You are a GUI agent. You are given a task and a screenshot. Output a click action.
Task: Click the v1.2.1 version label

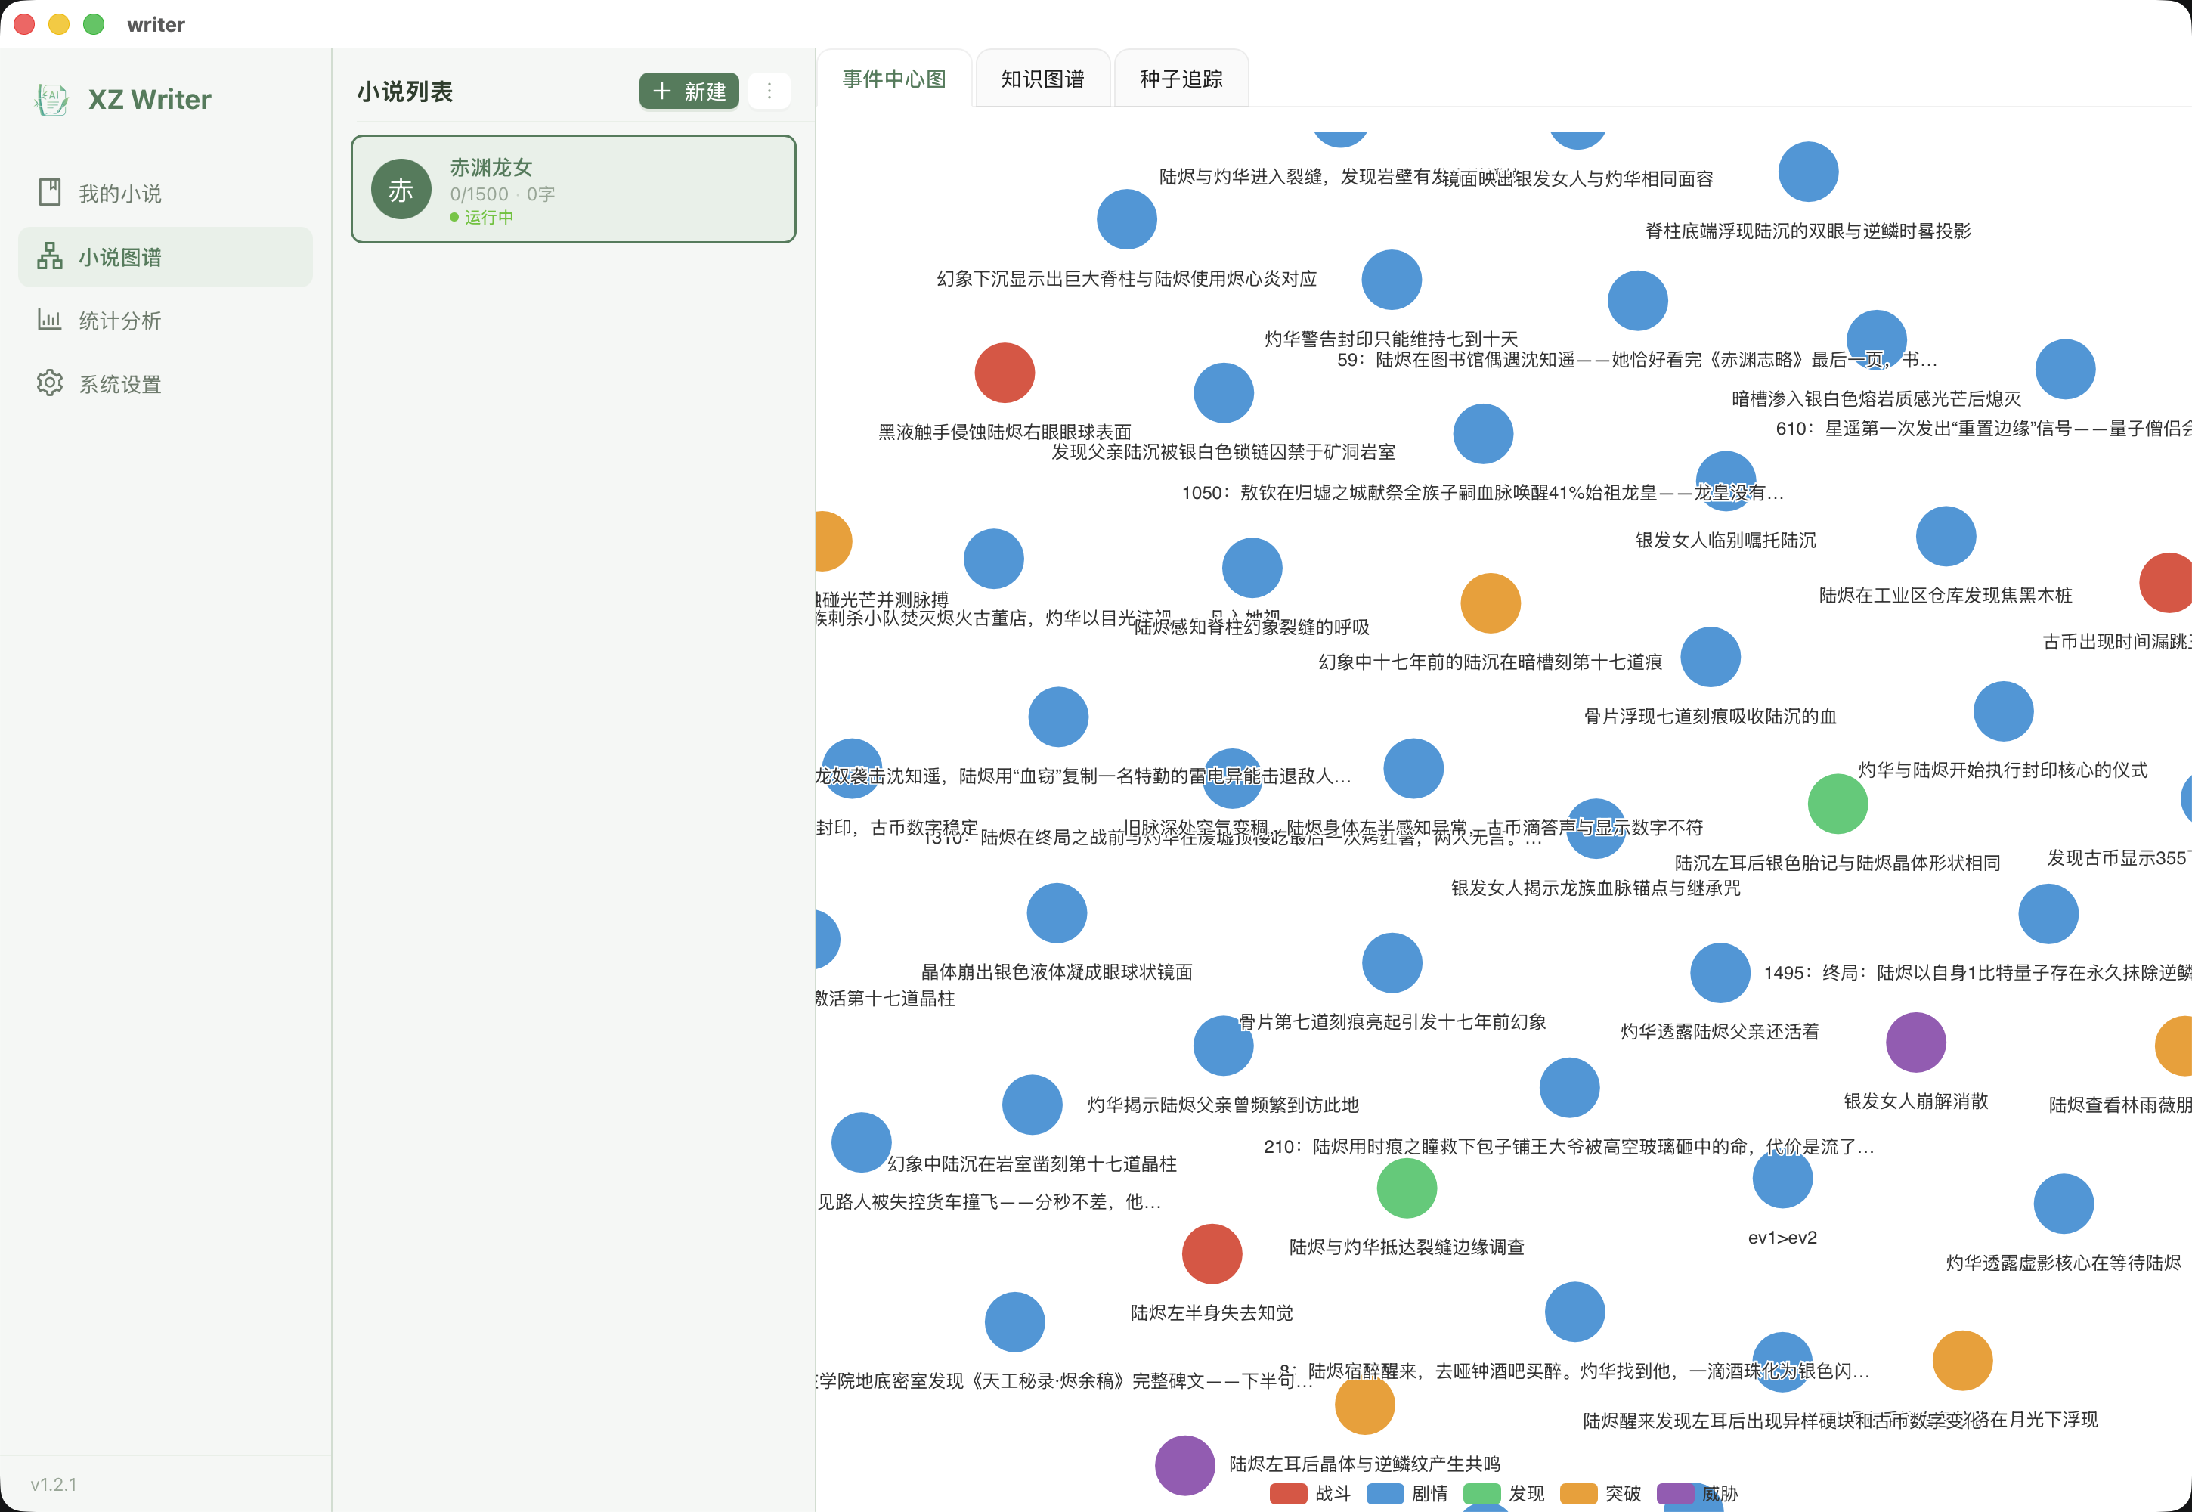(x=53, y=1483)
